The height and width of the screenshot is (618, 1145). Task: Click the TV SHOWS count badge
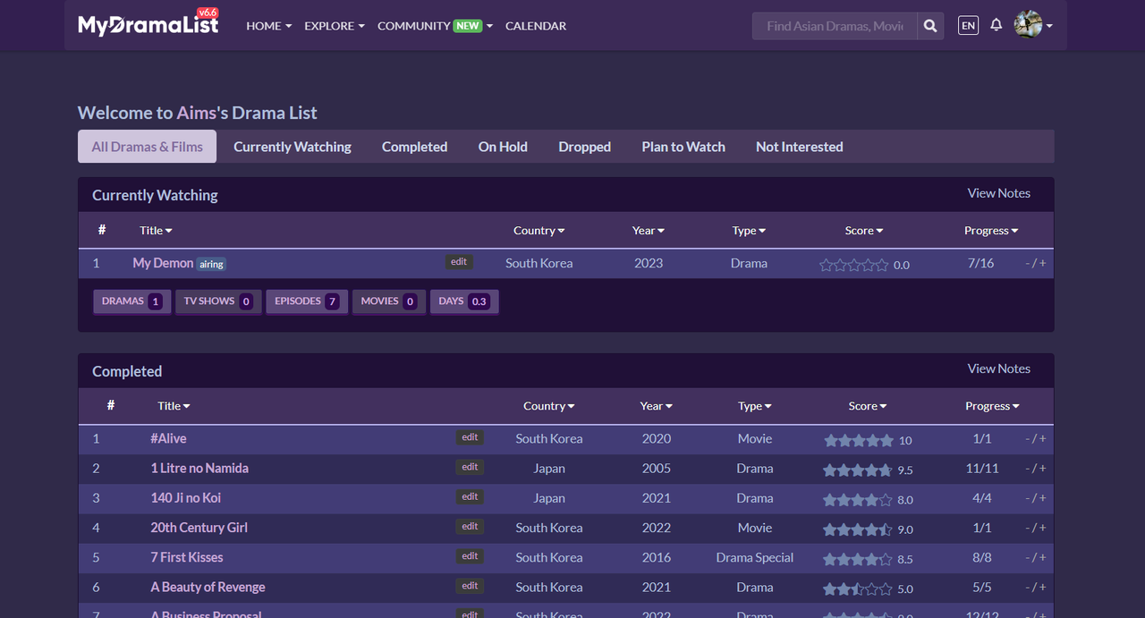click(x=217, y=301)
